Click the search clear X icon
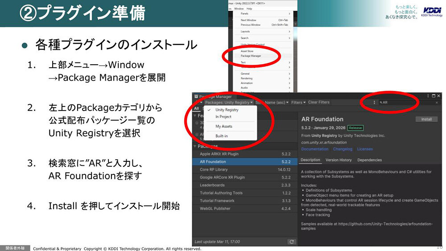This screenshot has width=446, height=251. pos(437,103)
